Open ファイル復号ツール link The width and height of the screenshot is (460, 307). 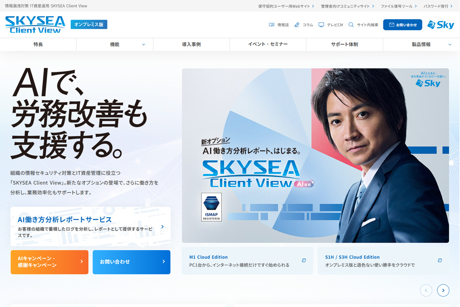pos(399,6)
